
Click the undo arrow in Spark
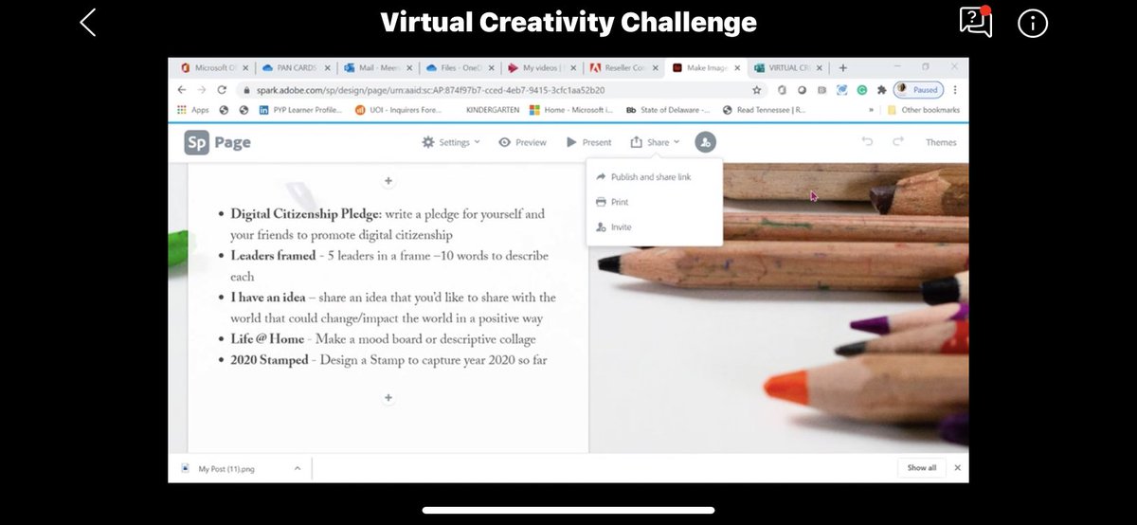pyautogui.click(x=867, y=142)
